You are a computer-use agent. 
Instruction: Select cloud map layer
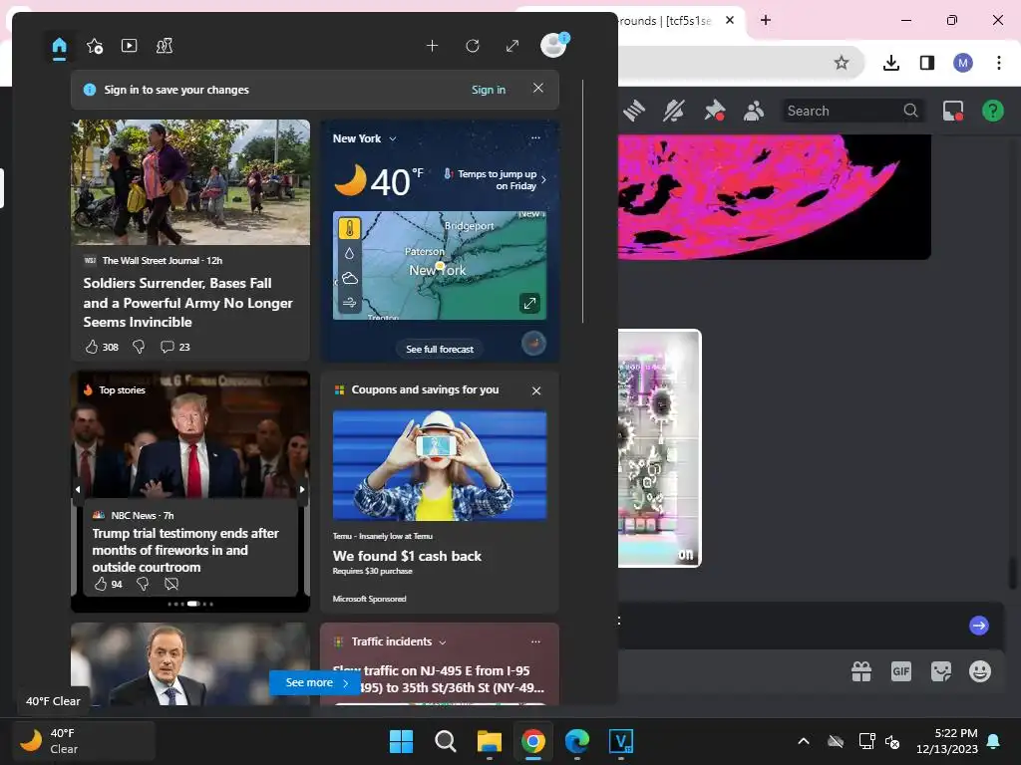350,278
